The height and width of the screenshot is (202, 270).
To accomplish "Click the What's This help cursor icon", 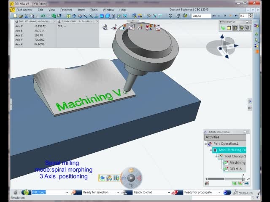I will tap(59, 16).
